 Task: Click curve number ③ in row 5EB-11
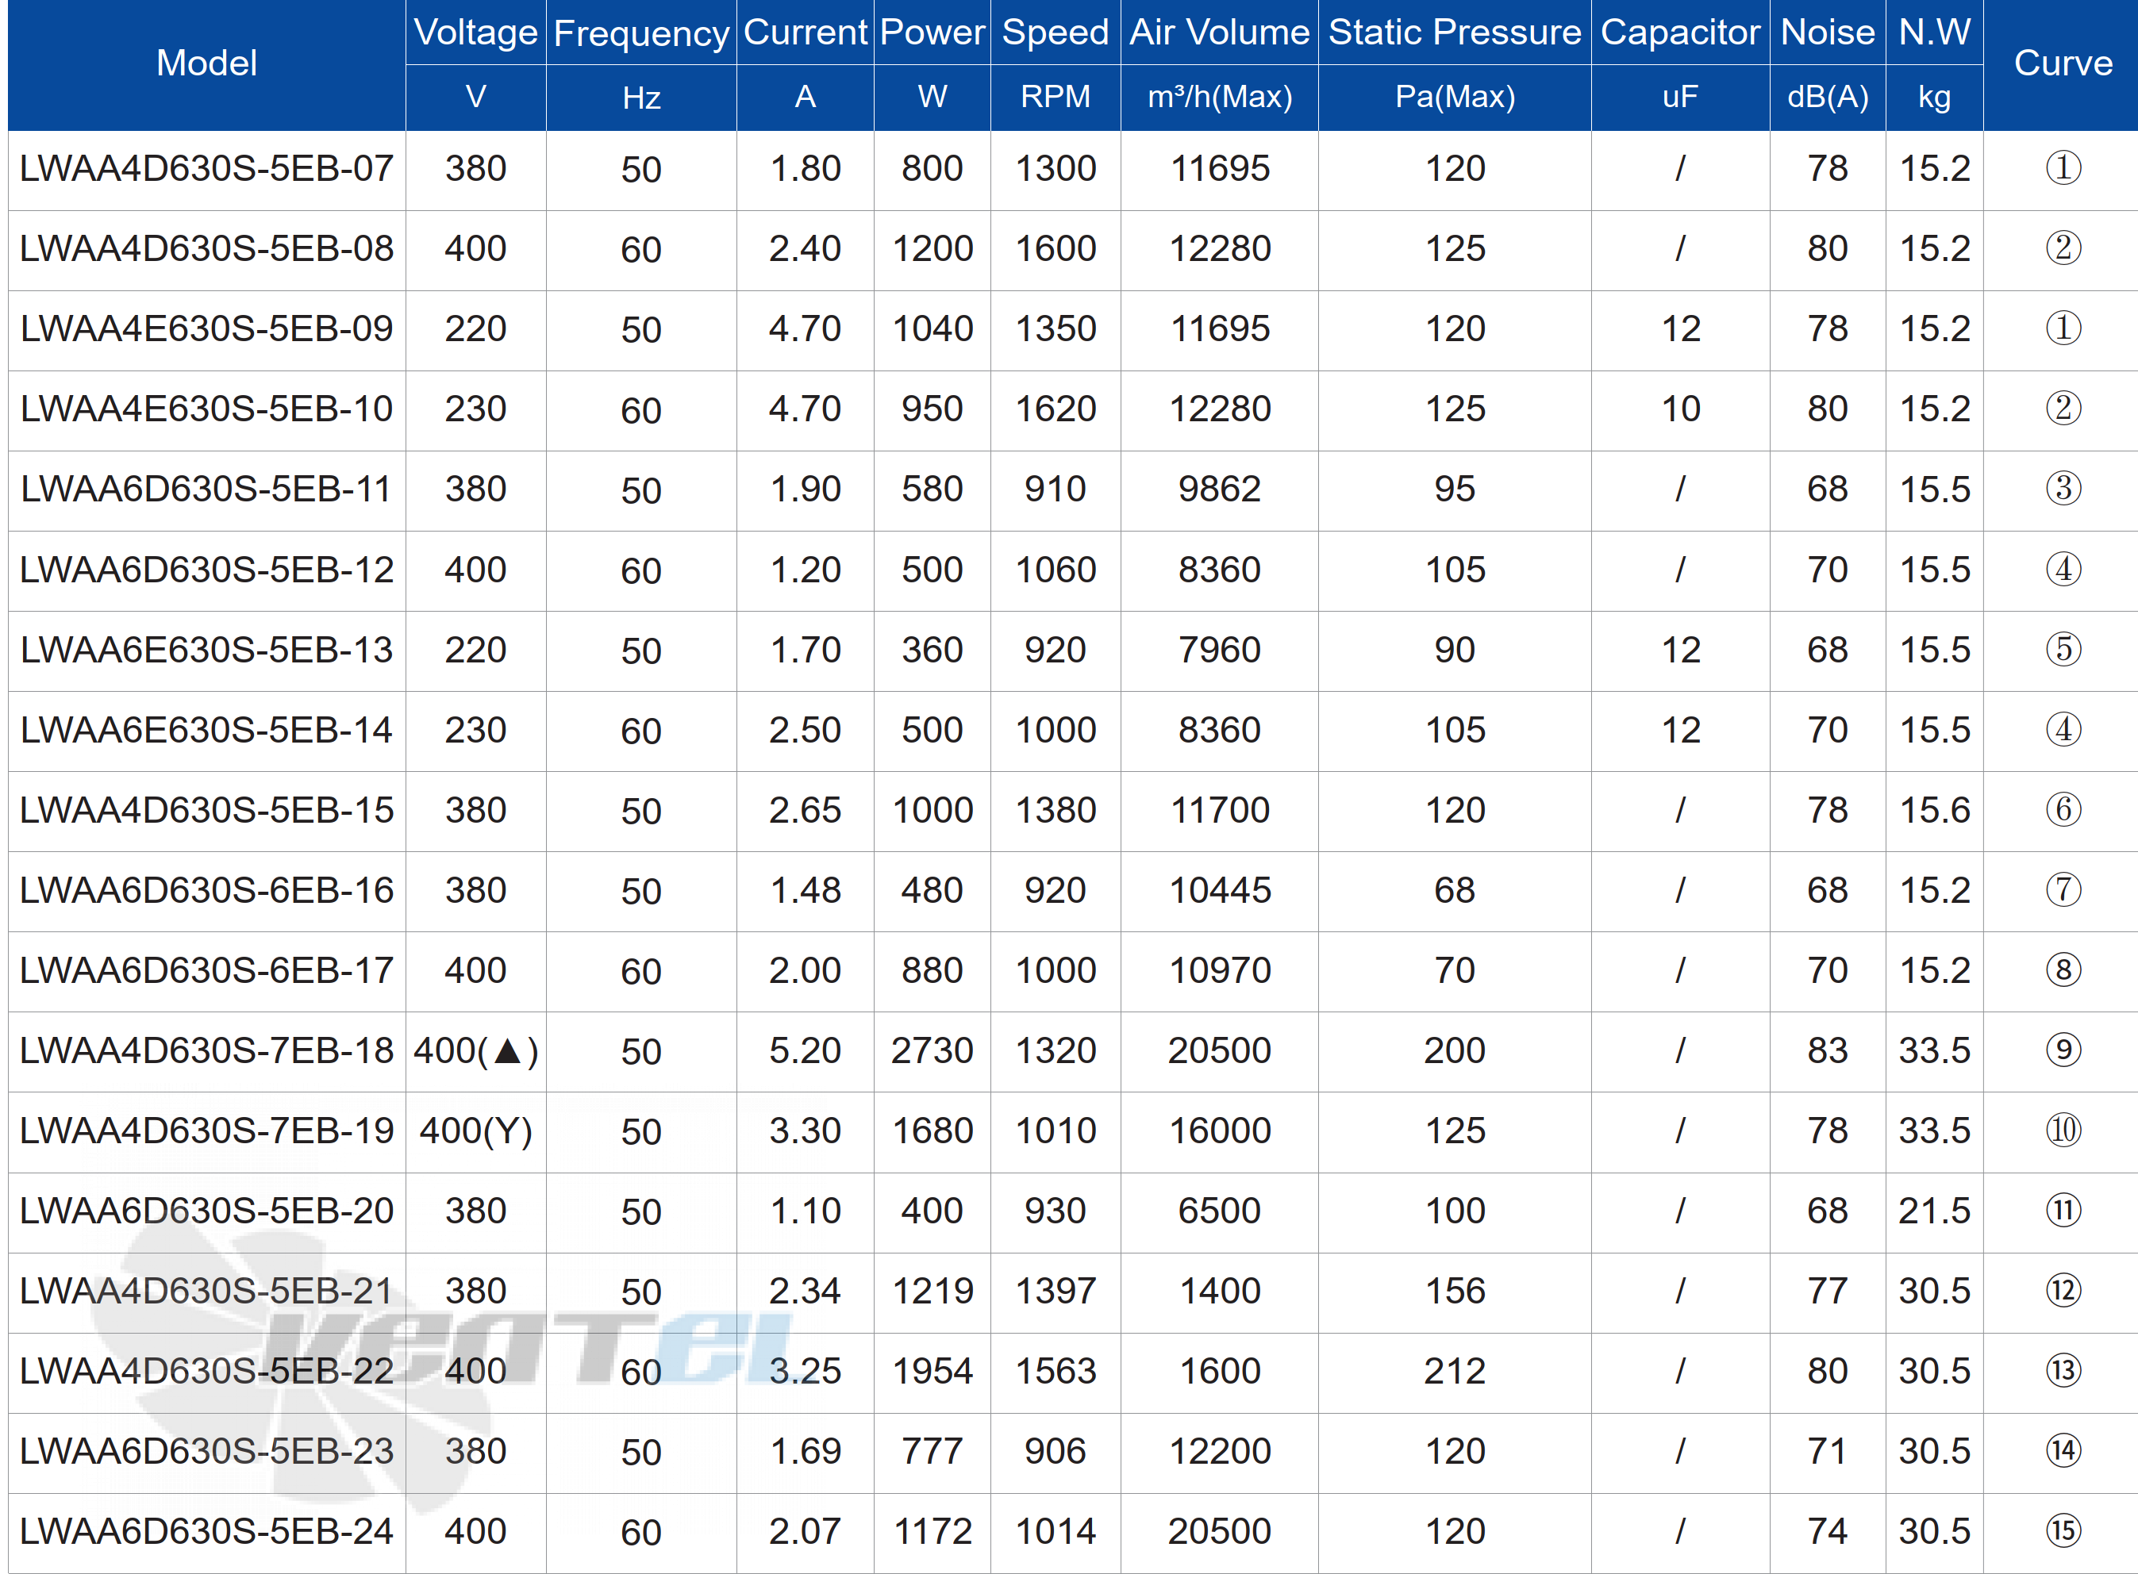pos(2063,489)
